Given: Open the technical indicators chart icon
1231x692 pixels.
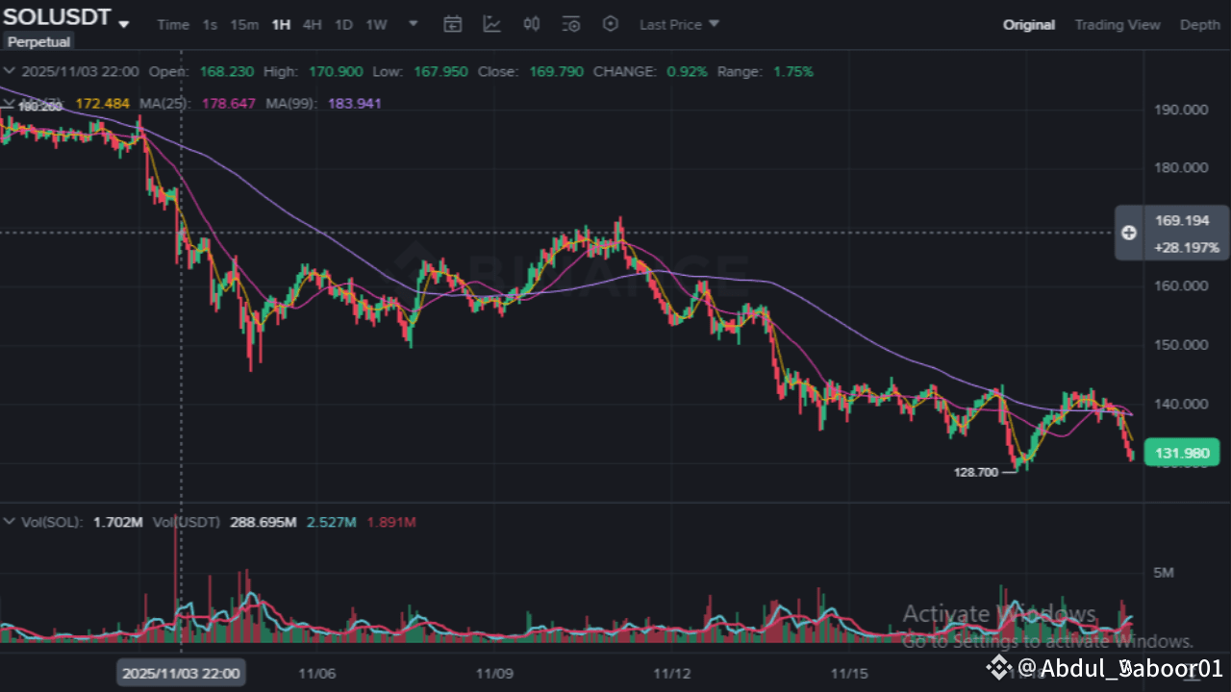Looking at the screenshot, I should tap(491, 24).
